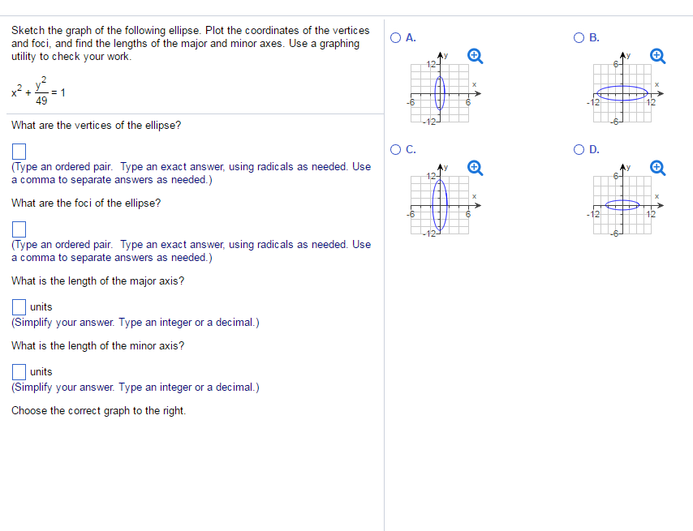This screenshot has height=531, width=693.
Task: Click the zoom magnifier icon on graph B
Action: (x=657, y=56)
